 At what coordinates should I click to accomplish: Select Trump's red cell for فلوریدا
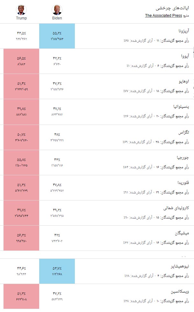pyautogui.click(x=20, y=188)
